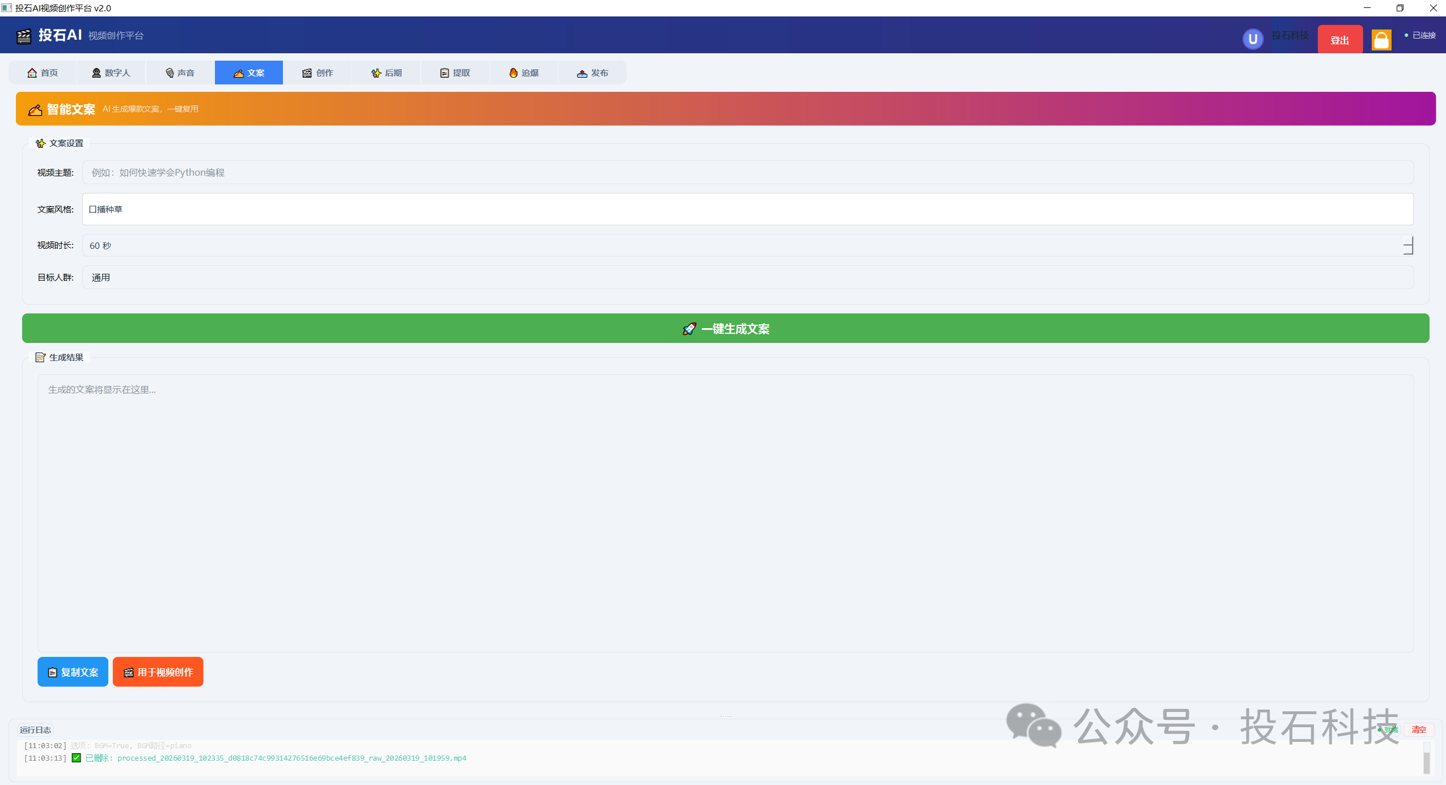Click the 视频时长 duration stepper arrows

point(1407,245)
